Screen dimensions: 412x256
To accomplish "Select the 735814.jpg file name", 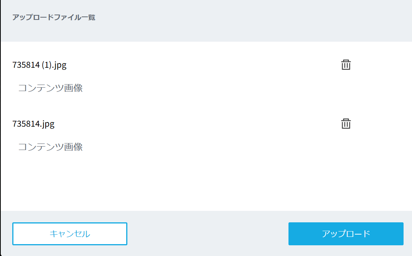I will coord(33,124).
